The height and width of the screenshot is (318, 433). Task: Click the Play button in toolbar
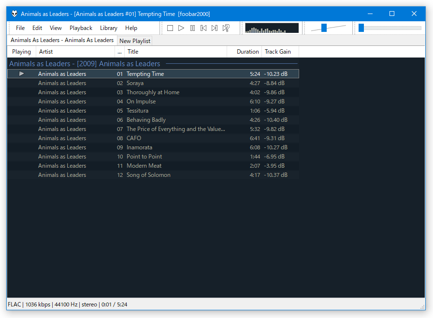point(181,28)
